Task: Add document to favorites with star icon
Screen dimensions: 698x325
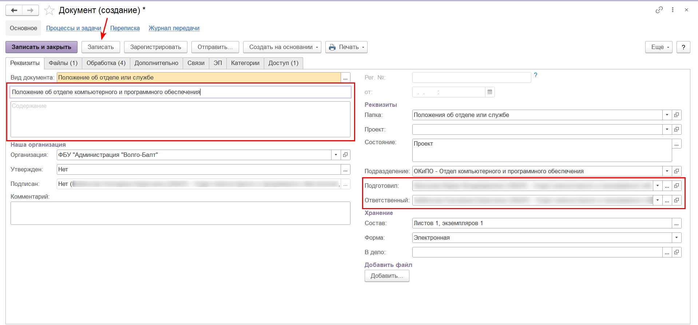Action: 49,11
